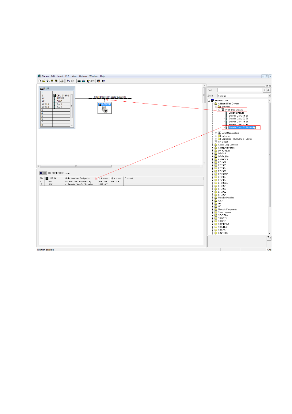Select Encoder Class1 16 Bit in catalog
Viewport: 292px width, 414px height.
(238, 122)
